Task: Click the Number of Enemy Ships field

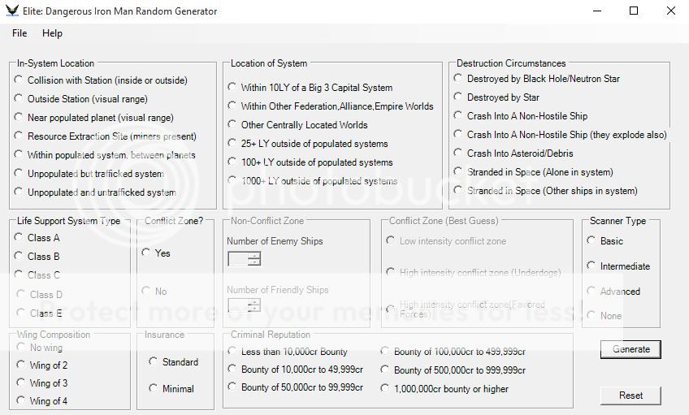Action: click(238, 258)
